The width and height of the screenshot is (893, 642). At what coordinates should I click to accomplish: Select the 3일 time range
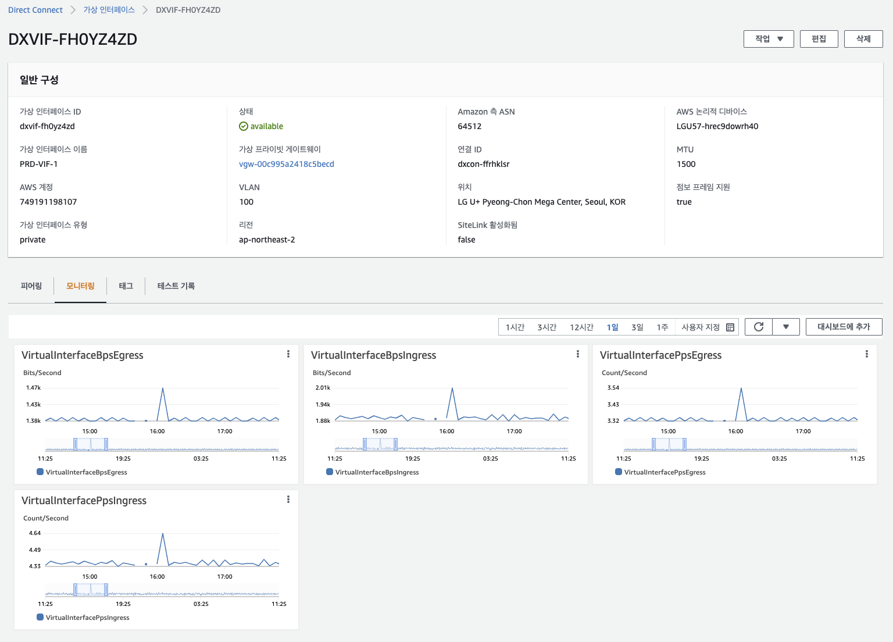(638, 327)
